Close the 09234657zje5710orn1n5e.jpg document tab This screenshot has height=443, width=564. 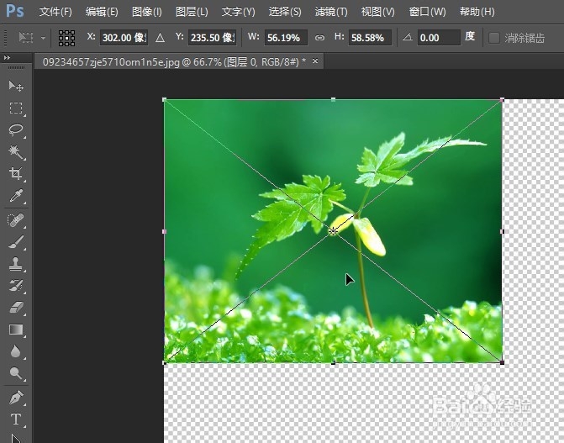tap(315, 61)
